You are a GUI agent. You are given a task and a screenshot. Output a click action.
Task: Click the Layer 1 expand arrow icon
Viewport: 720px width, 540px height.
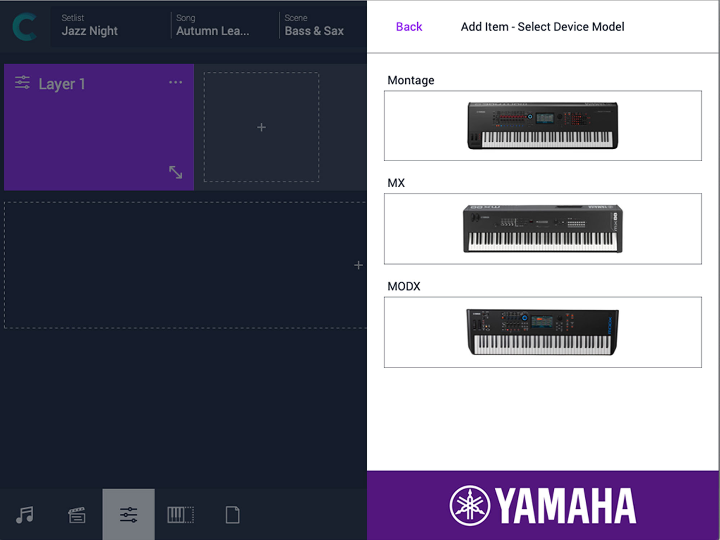click(176, 172)
